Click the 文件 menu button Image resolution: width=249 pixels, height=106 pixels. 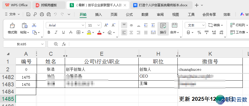12,15
